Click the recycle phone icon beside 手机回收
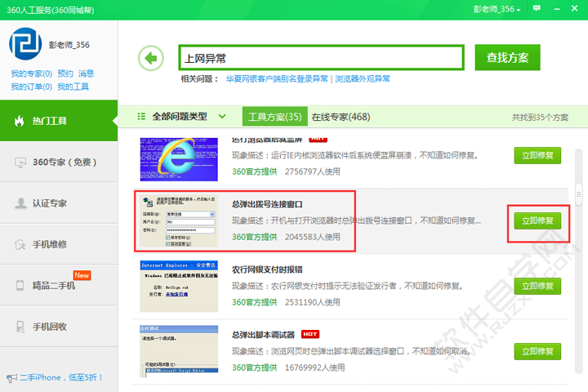Screen dimensions: 588x392 coord(20,327)
